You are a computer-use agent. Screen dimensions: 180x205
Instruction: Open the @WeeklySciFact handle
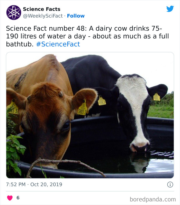click(43, 16)
